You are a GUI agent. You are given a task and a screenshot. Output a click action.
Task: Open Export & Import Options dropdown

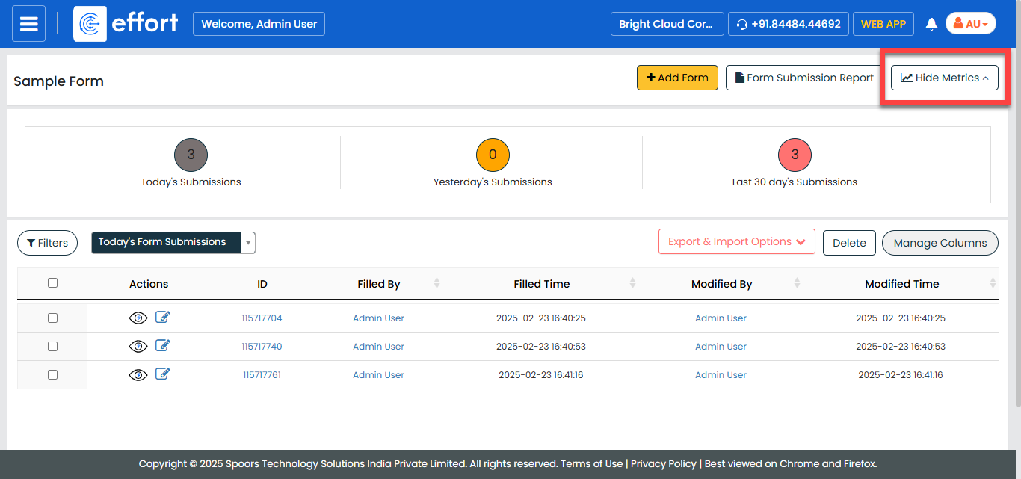pos(736,242)
